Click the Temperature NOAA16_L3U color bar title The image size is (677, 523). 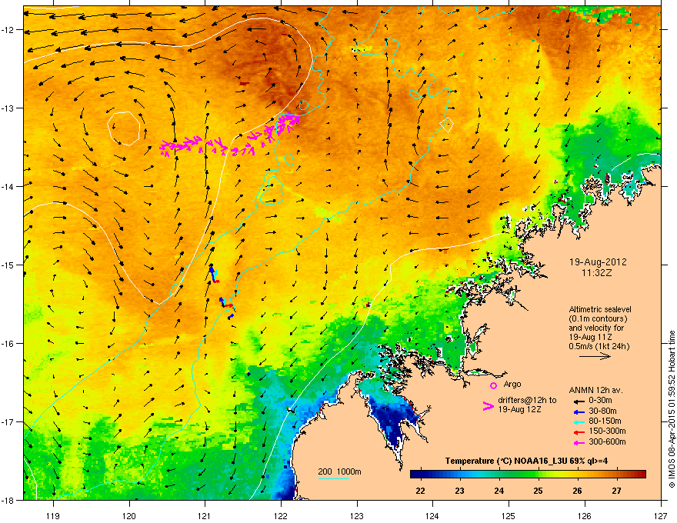pos(526,461)
